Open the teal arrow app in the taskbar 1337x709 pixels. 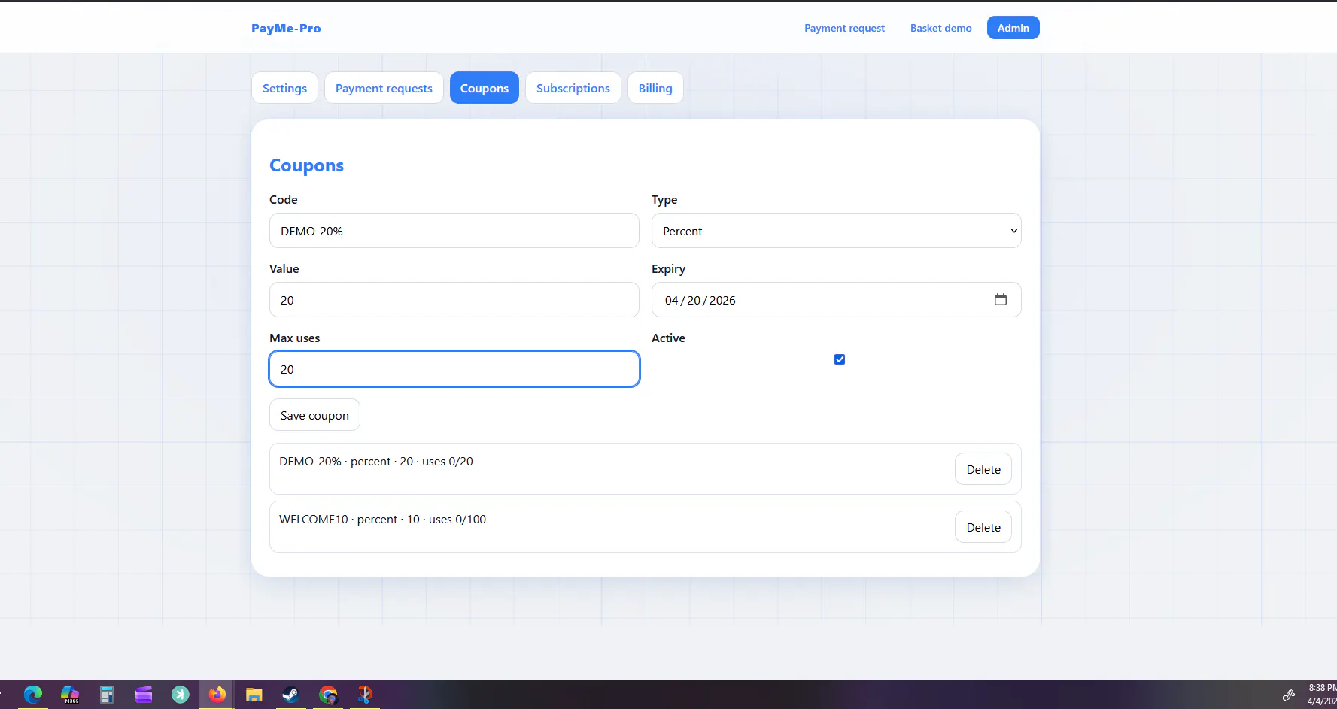(181, 695)
